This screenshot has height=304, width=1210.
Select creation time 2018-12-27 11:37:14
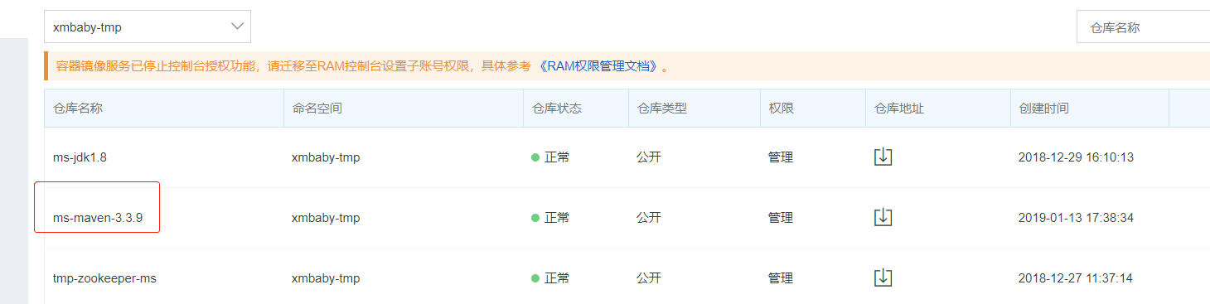(x=1076, y=278)
